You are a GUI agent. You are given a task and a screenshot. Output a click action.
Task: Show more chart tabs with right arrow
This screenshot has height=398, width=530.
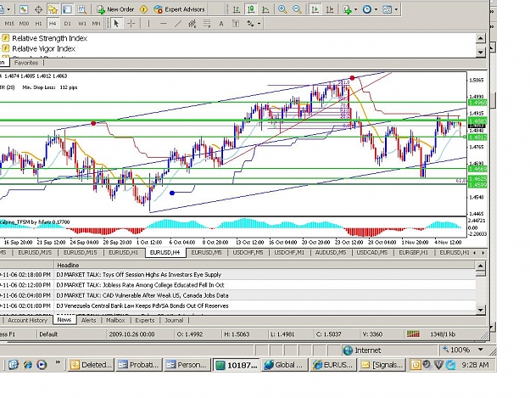(483, 253)
